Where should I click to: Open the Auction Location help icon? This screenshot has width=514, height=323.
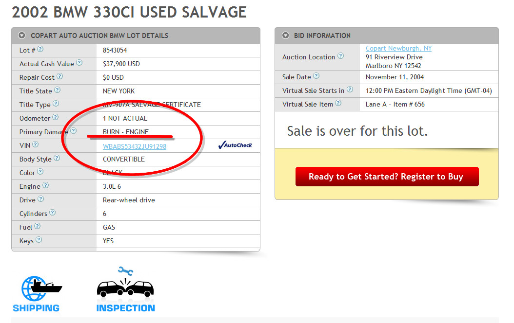(x=340, y=56)
